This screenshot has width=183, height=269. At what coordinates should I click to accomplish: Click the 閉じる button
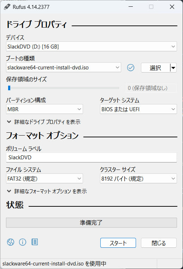(159, 243)
